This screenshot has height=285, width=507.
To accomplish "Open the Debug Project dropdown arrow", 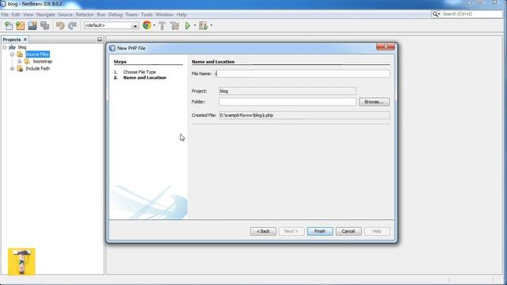I will point(212,25).
